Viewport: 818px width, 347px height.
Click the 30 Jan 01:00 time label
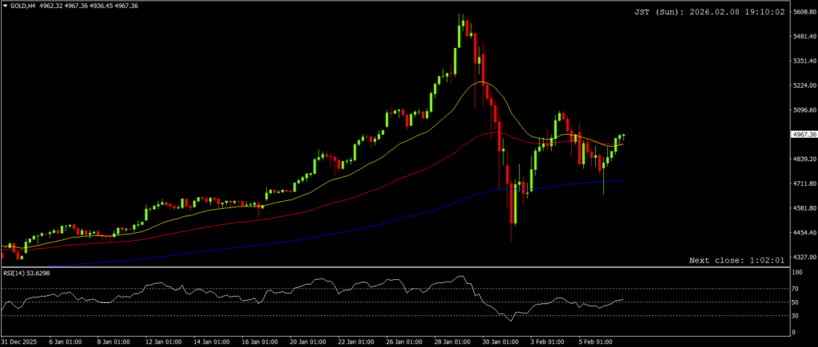coord(502,341)
